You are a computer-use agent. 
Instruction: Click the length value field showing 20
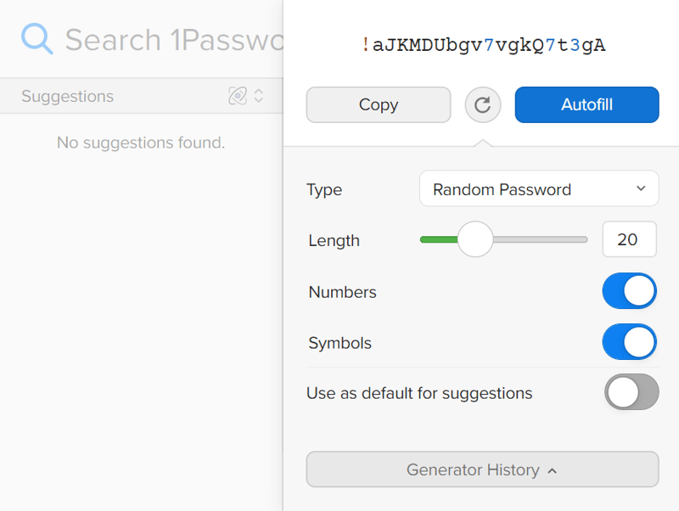[629, 239]
